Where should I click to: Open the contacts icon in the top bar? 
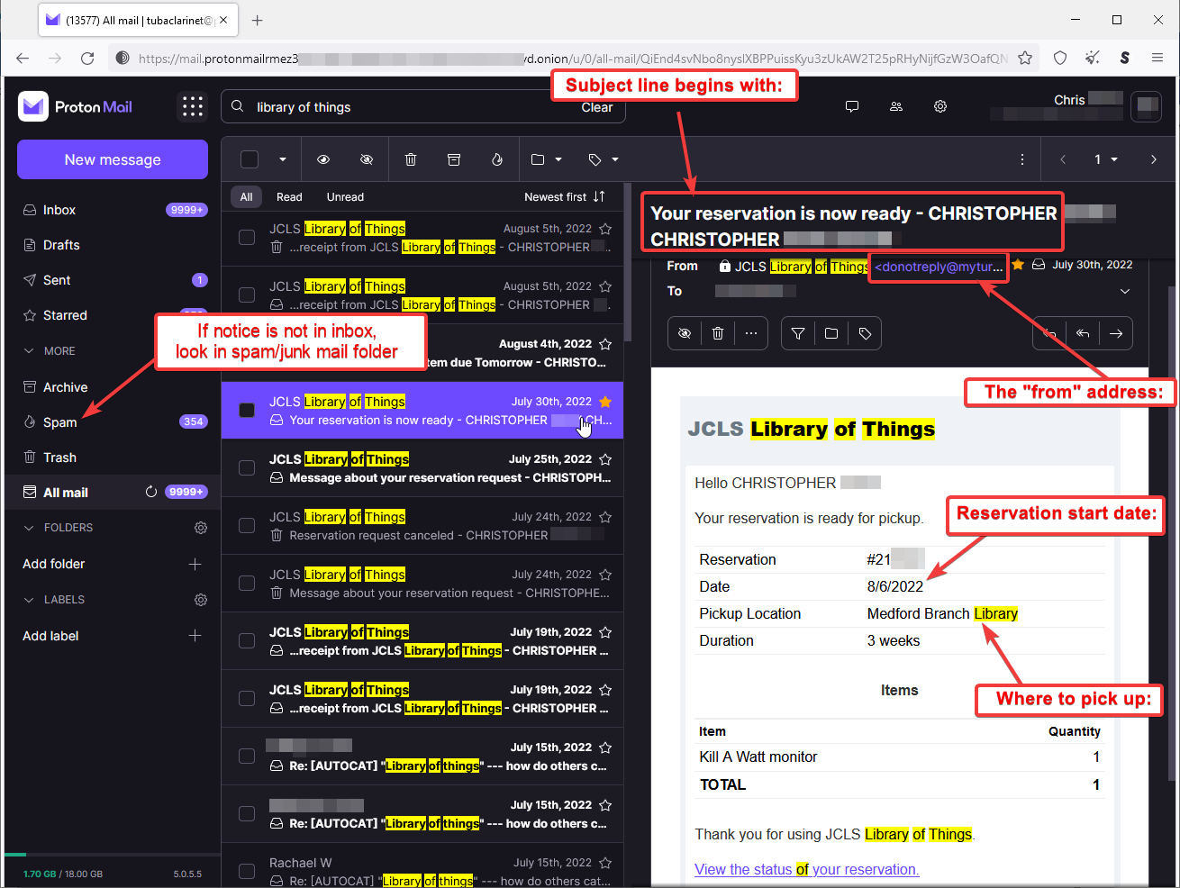[x=896, y=106]
